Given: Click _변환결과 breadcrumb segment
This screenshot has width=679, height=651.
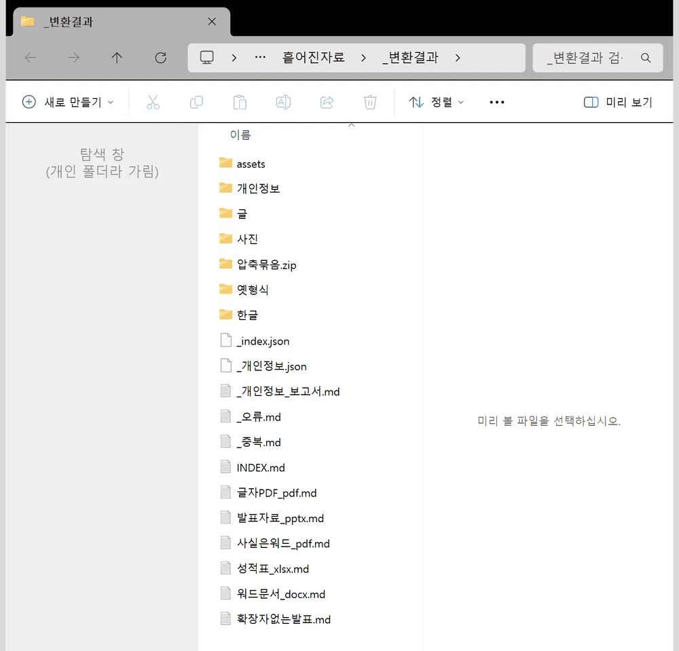Looking at the screenshot, I should click(x=410, y=57).
